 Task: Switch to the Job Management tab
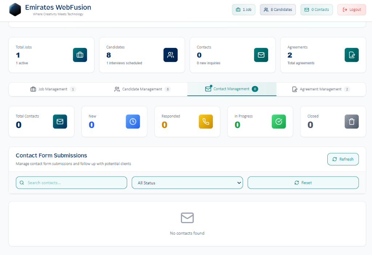coord(53,89)
